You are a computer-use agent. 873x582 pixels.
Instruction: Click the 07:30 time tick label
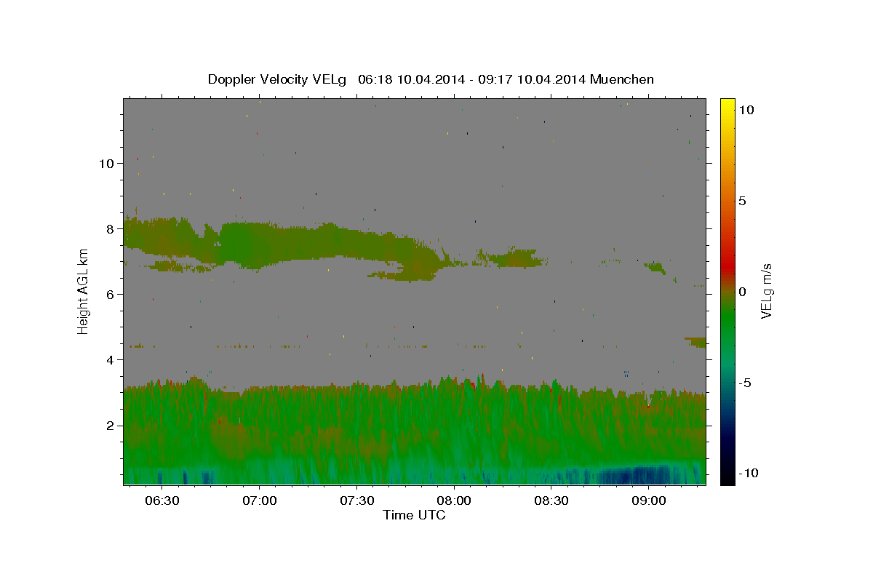click(357, 501)
